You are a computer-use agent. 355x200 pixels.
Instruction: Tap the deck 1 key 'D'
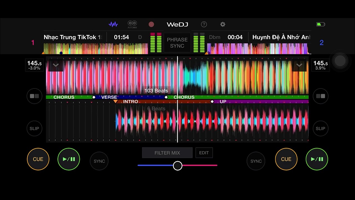coord(140,37)
